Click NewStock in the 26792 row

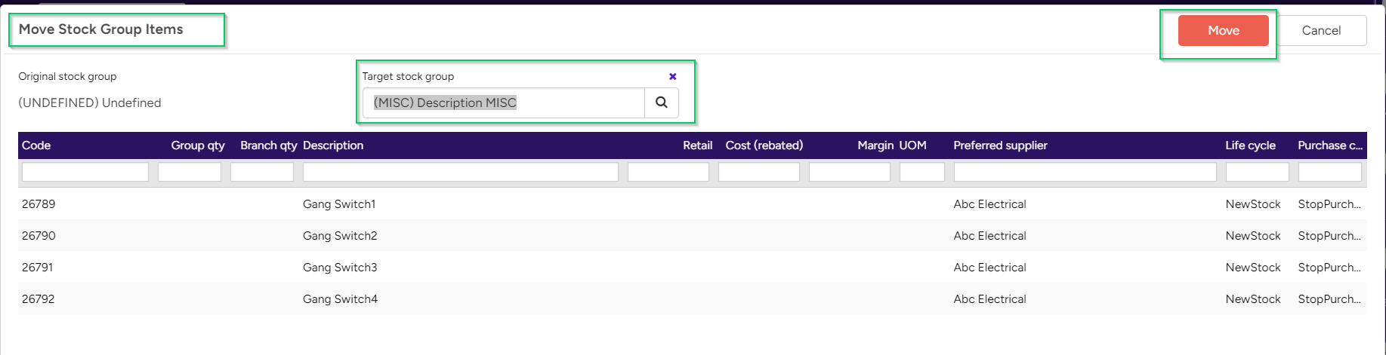1253,299
